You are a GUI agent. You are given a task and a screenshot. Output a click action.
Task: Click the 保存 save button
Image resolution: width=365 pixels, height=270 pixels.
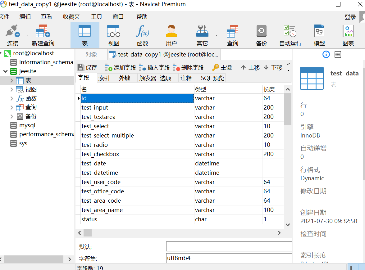tap(87, 67)
